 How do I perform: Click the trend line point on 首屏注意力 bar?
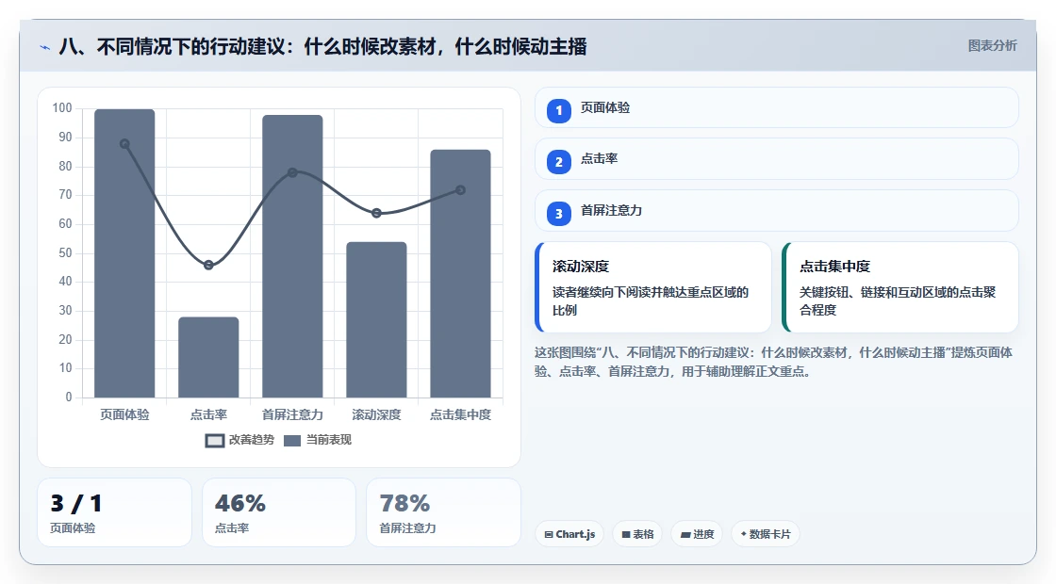(292, 173)
